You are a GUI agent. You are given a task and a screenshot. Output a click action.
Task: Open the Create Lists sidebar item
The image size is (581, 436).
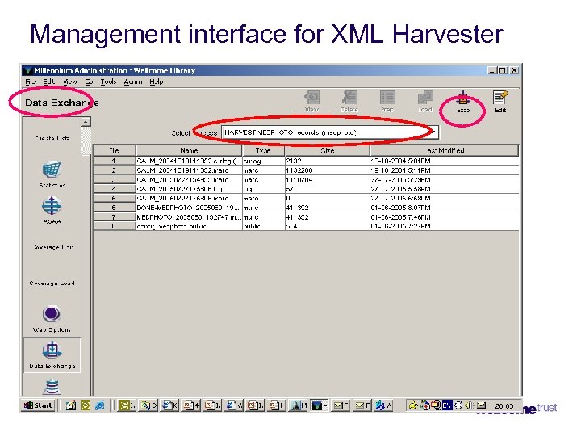point(52,138)
